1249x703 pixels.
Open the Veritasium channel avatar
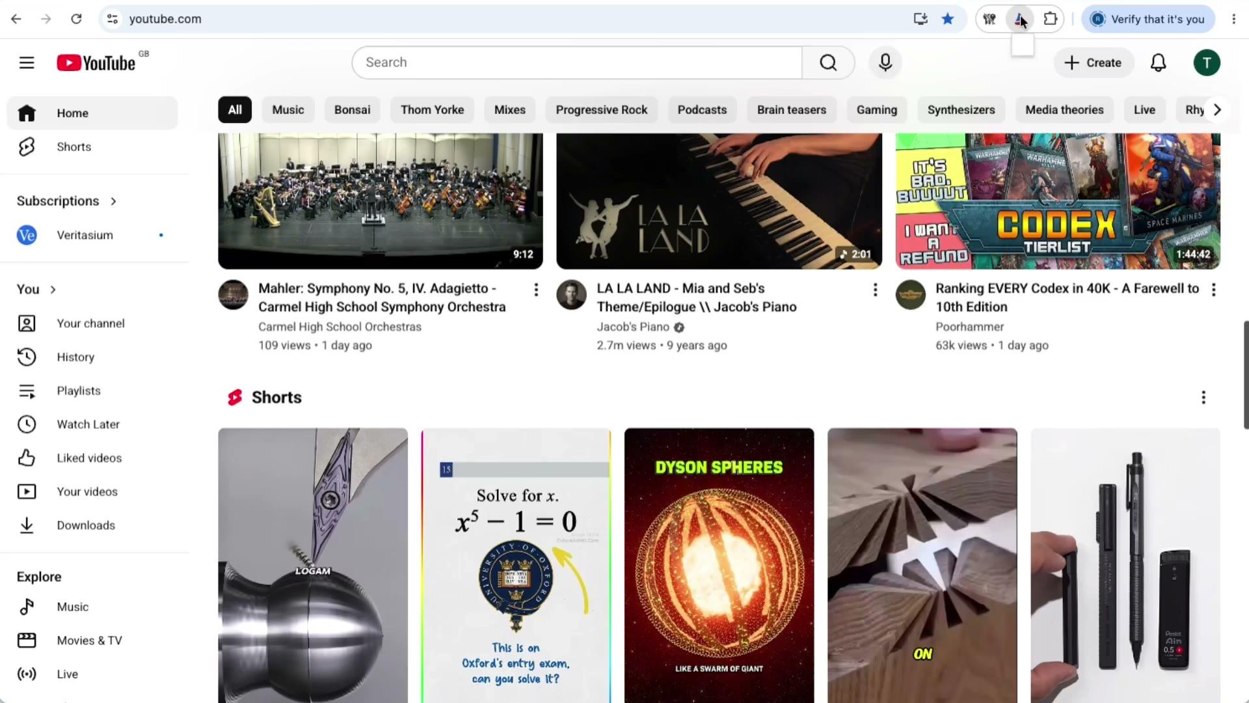click(x=27, y=235)
